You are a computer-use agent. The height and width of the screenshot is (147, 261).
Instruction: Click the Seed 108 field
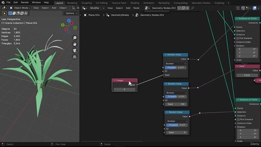(x=176, y=104)
